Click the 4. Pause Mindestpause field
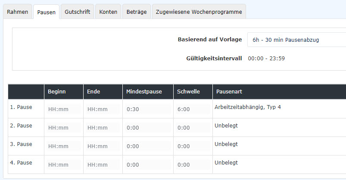The image size is (346, 180). [x=147, y=164]
